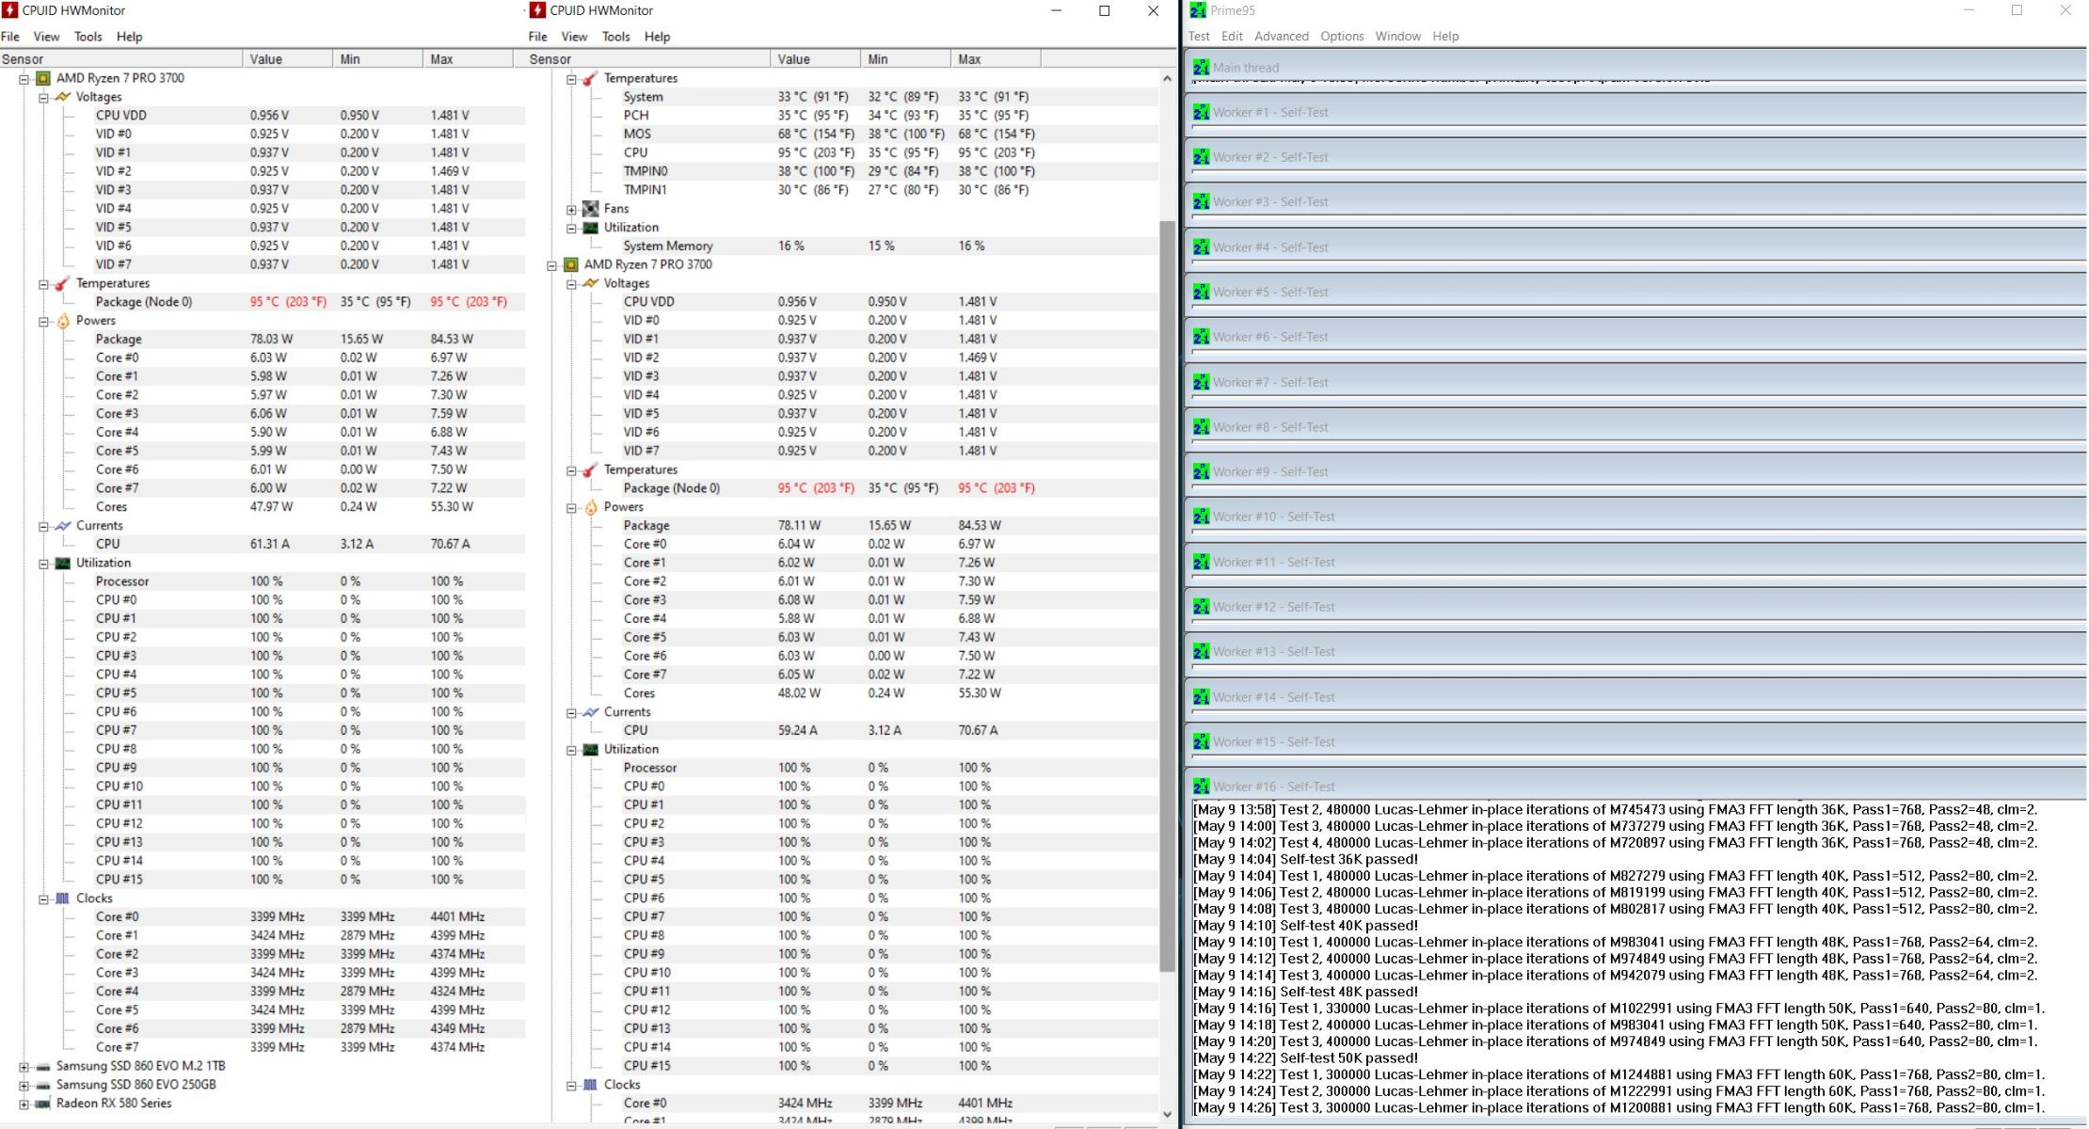
Task: Click Prime95 Main thread window icon
Action: pos(1201,68)
